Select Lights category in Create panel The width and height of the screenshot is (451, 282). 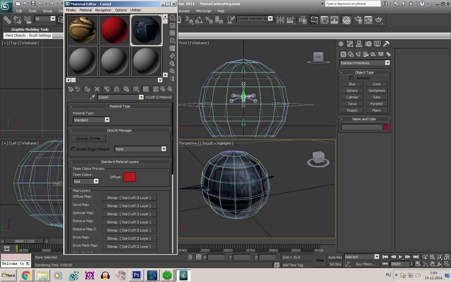(x=358, y=54)
